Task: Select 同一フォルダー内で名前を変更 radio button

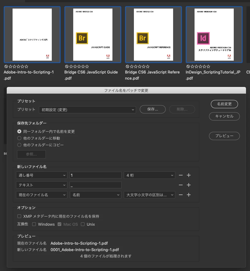Action: [19, 132]
